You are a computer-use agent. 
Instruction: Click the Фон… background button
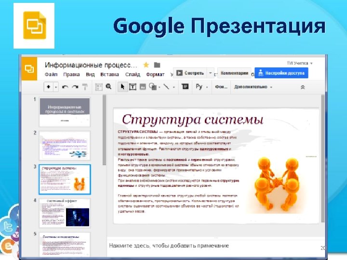click(x=221, y=87)
